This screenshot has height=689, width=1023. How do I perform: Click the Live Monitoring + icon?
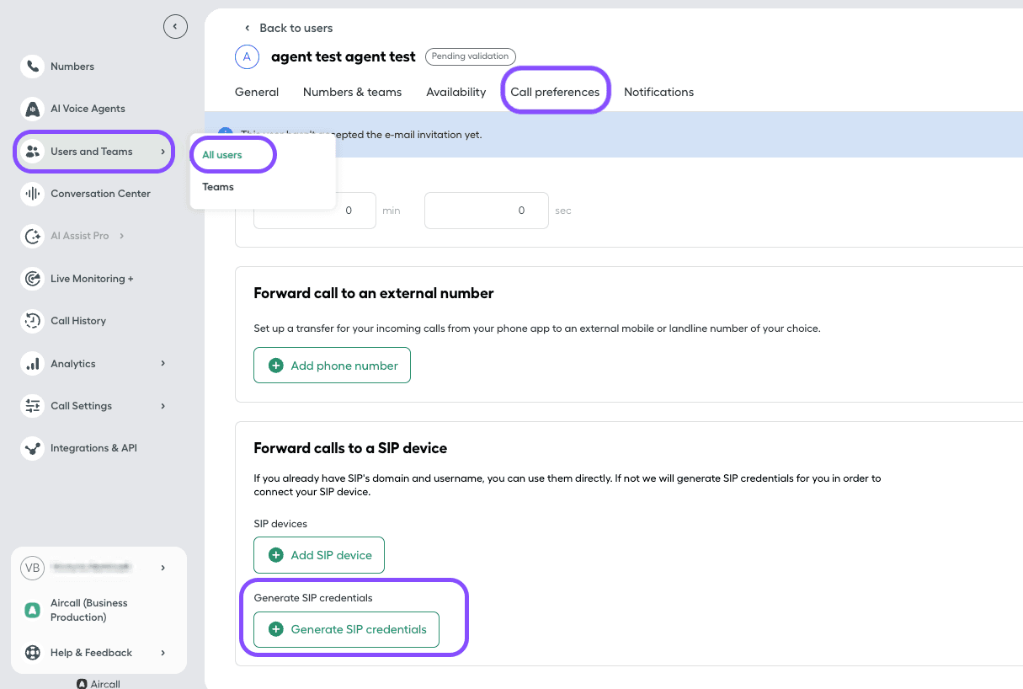(x=32, y=279)
